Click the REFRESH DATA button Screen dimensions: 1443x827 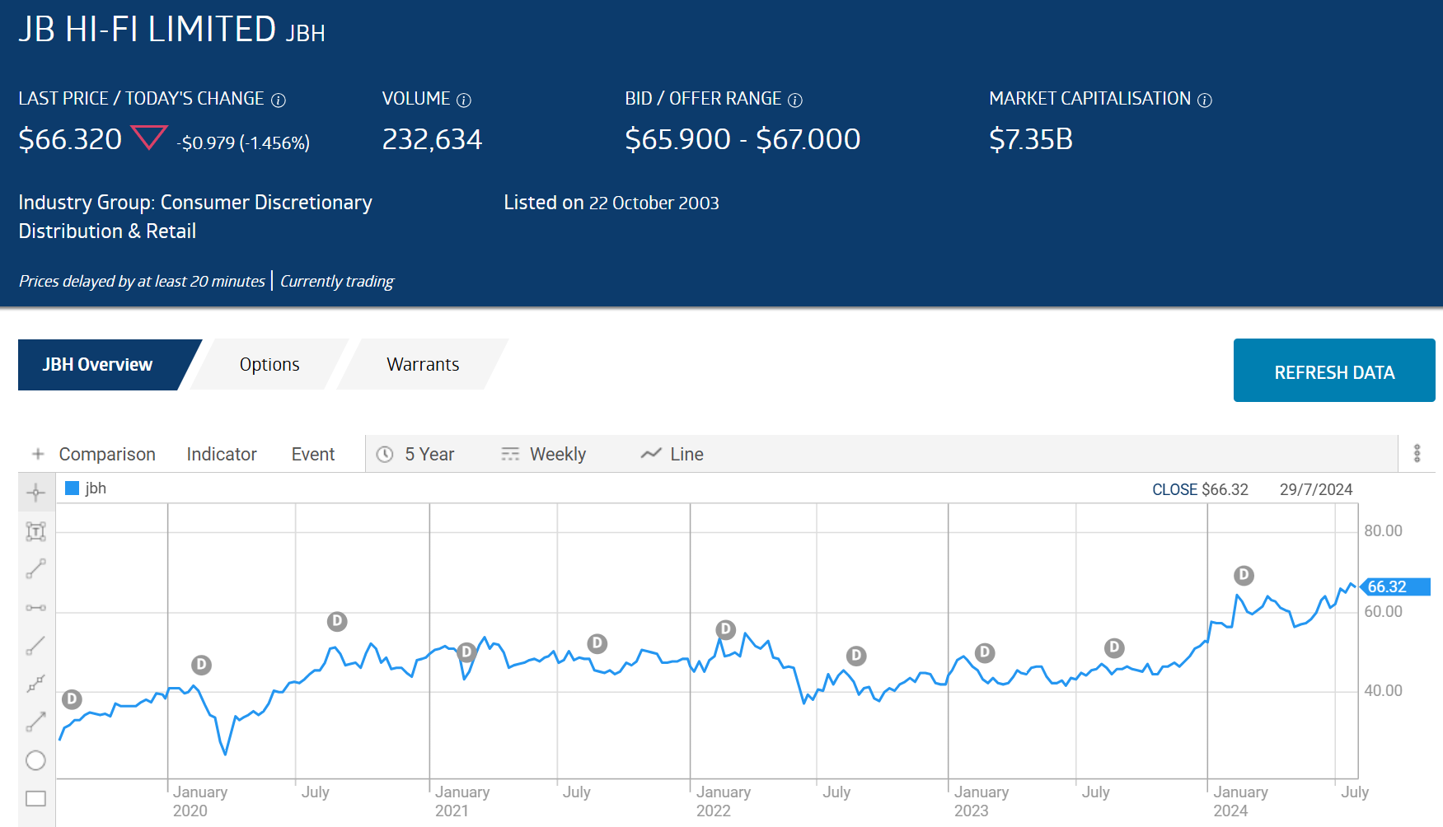click(x=1334, y=371)
